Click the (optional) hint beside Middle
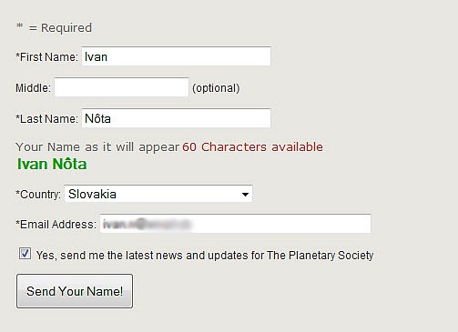Image resolution: width=458 pixels, height=332 pixels. coord(216,88)
